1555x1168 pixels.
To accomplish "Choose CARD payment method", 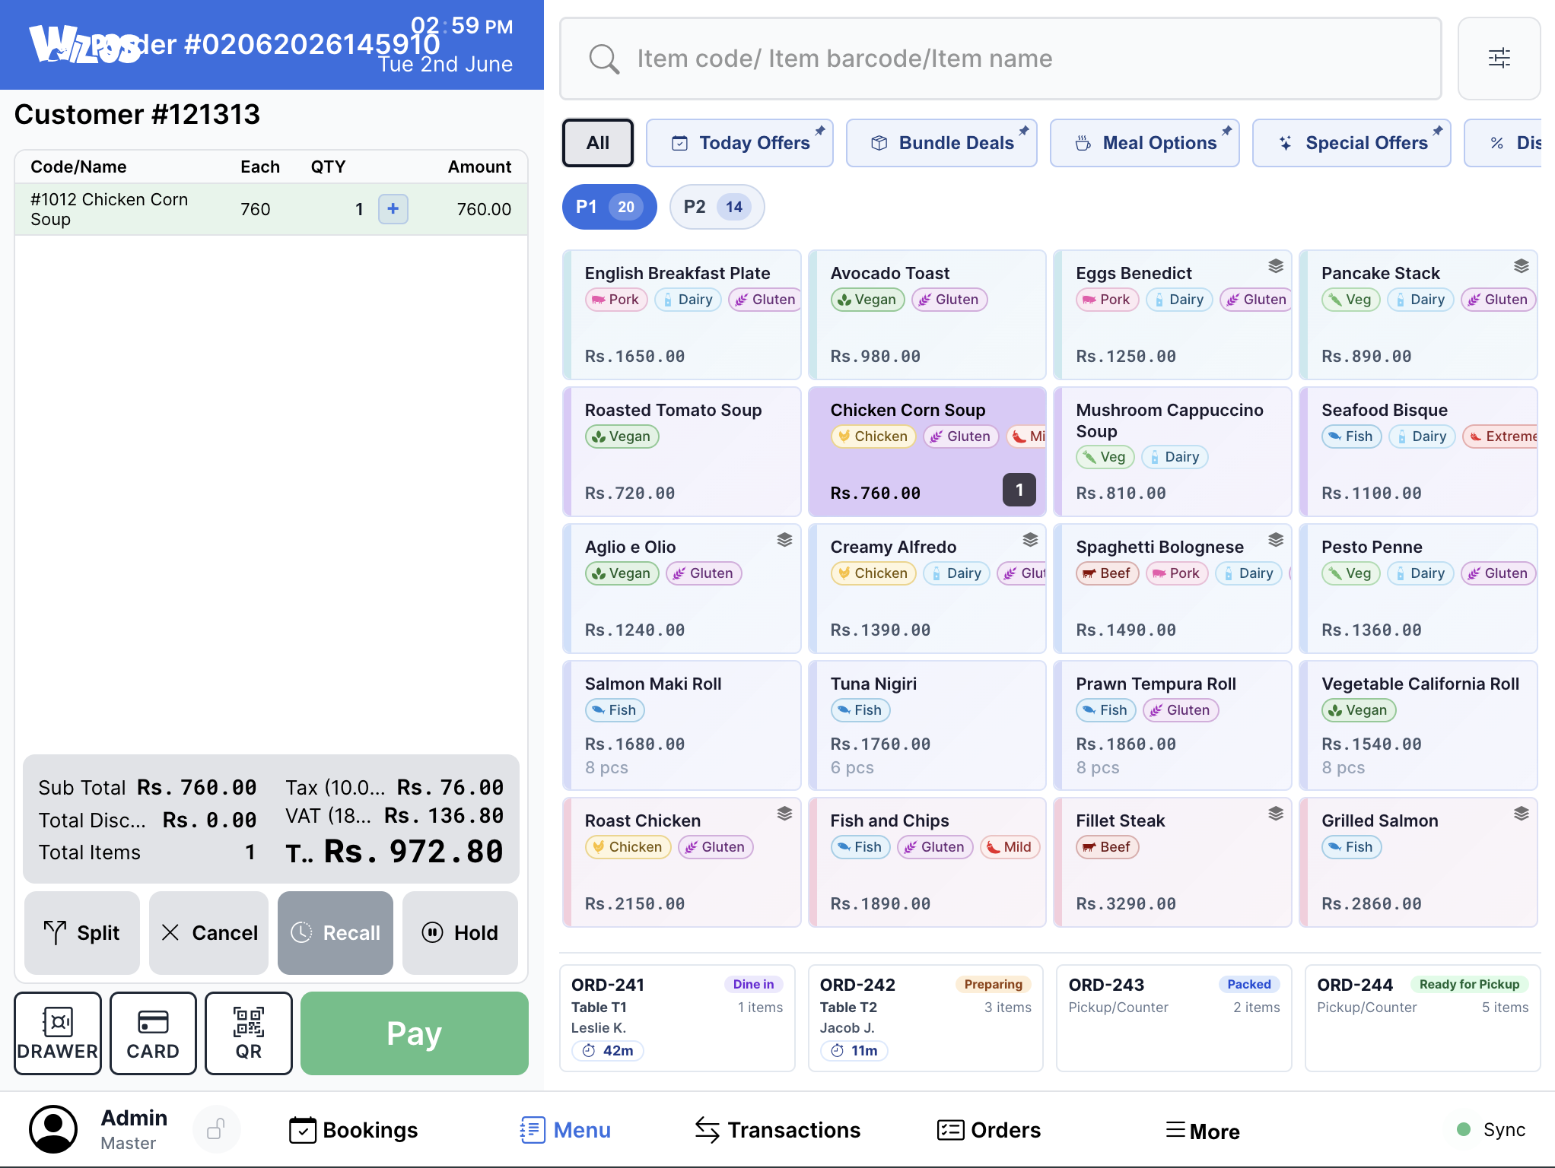I will point(153,1033).
